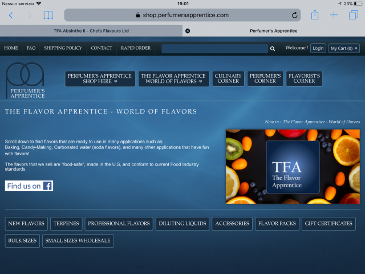This screenshot has width=365, height=274.
Task: Click the TFA Flavor Apprentice fruit banner
Action: coord(293,167)
